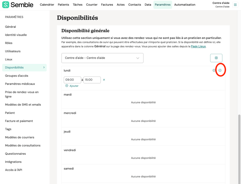Click the Semble logo
241x184 pixels.
[18, 5]
